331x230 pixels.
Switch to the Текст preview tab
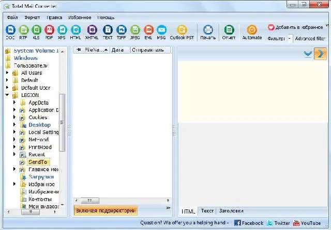pyautogui.click(x=207, y=210)
